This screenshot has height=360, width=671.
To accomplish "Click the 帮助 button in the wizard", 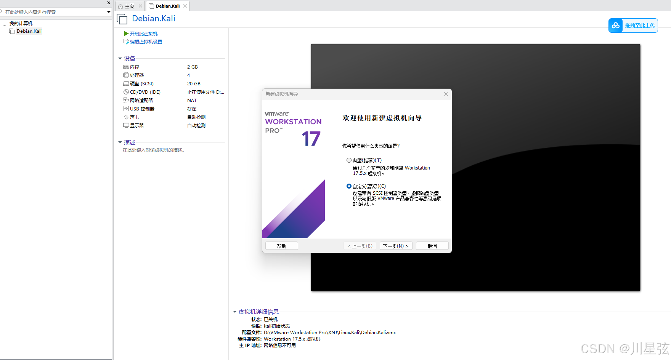I will (281, 246).
